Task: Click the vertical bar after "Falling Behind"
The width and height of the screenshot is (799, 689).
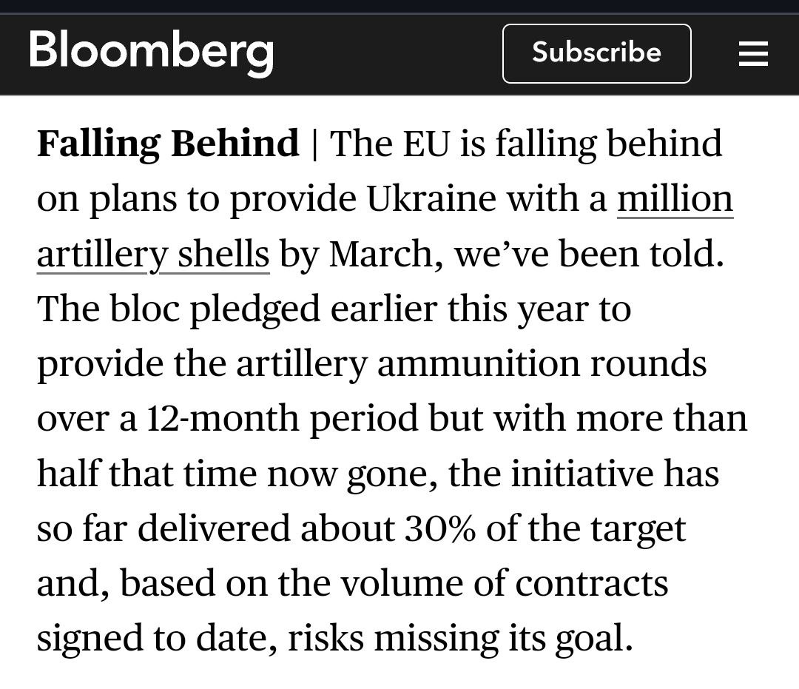Action: [x=314, y=143]
